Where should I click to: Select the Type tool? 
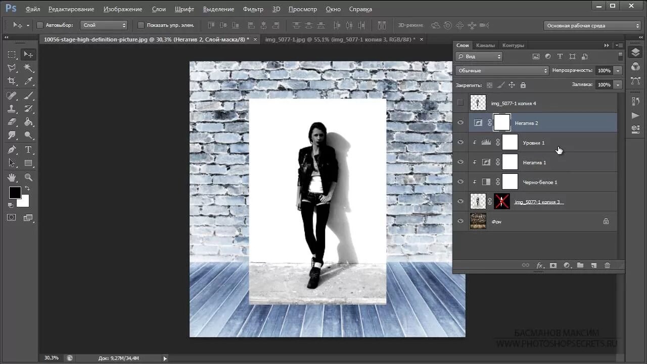click(28, 150)
